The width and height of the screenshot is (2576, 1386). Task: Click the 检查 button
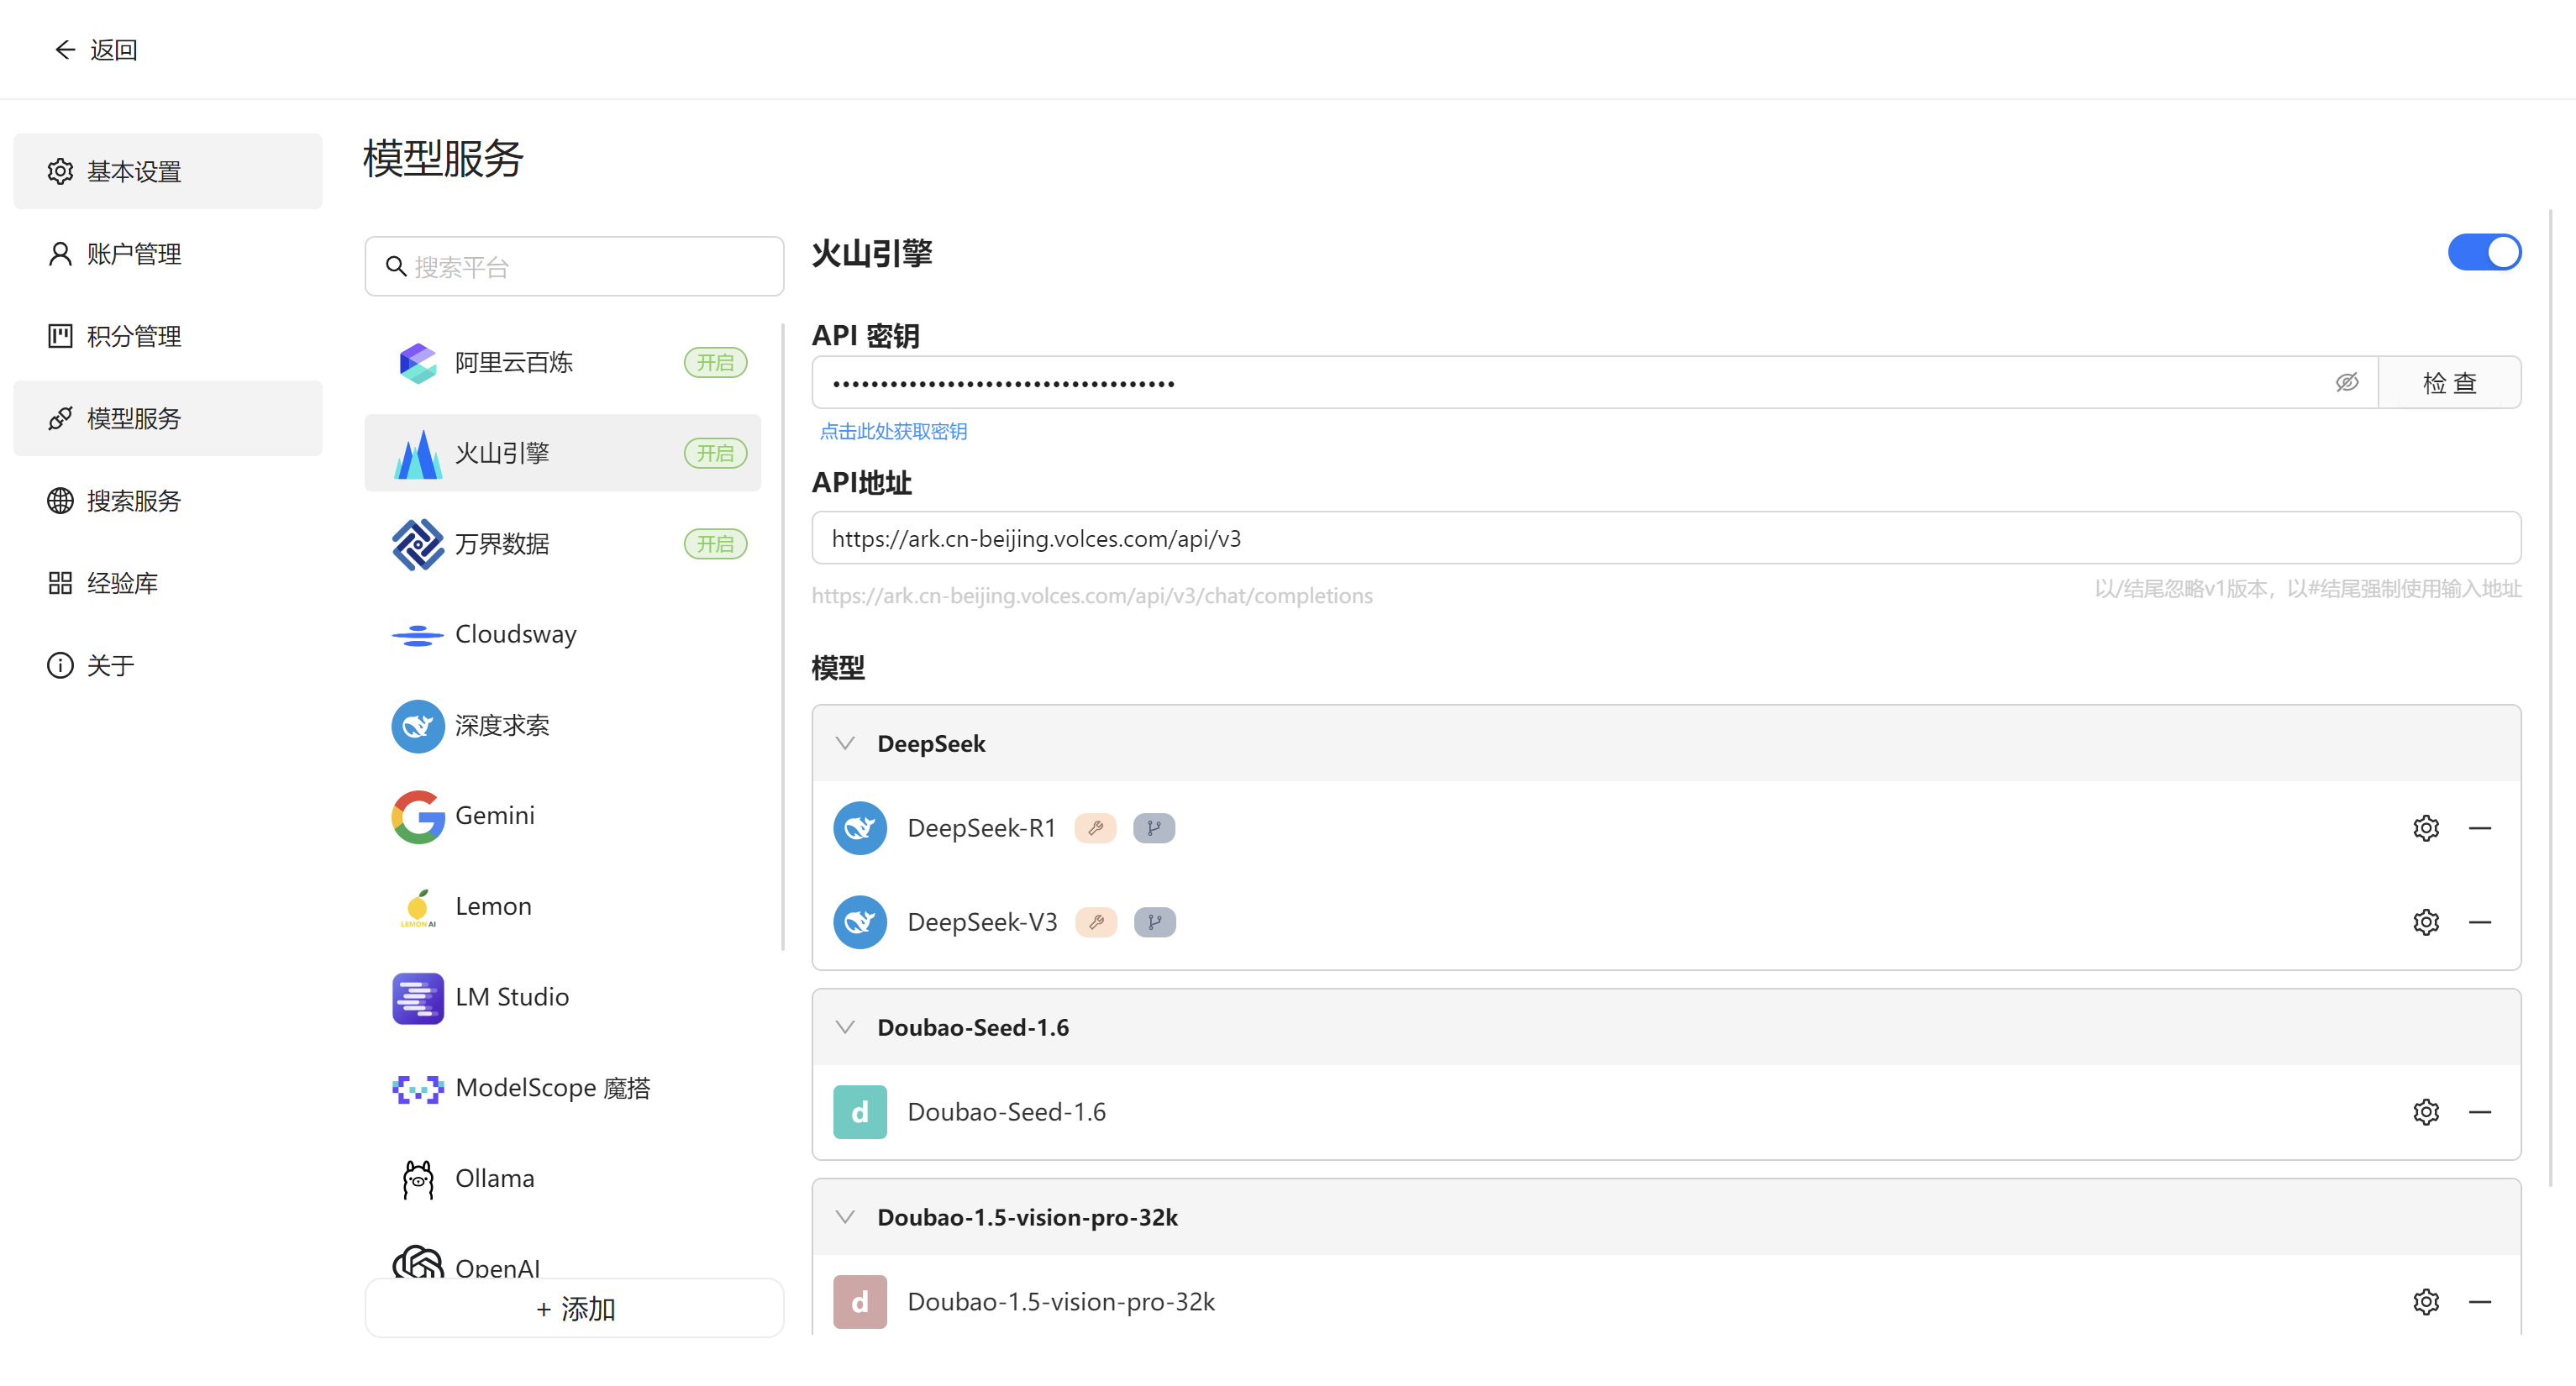2449,382
